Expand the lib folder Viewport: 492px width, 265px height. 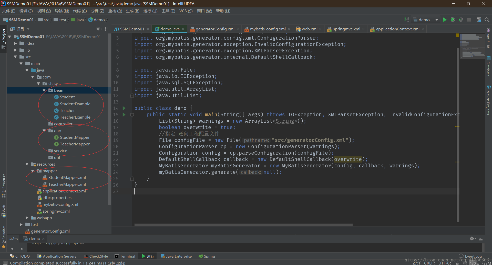click(15, 50)
